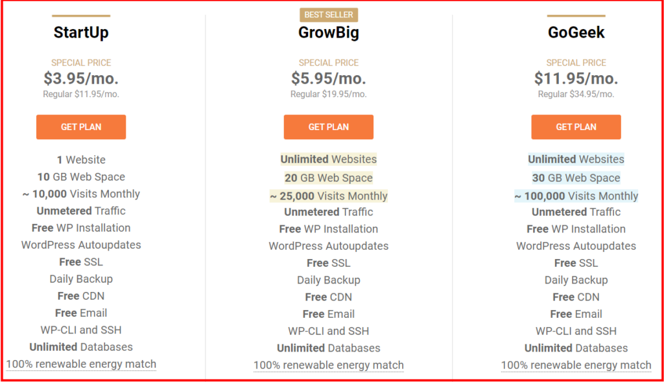The width and height of the screenshot is (664, 382).
Task: Select the $5.95/mo. special price
Action: pos(328,80)
